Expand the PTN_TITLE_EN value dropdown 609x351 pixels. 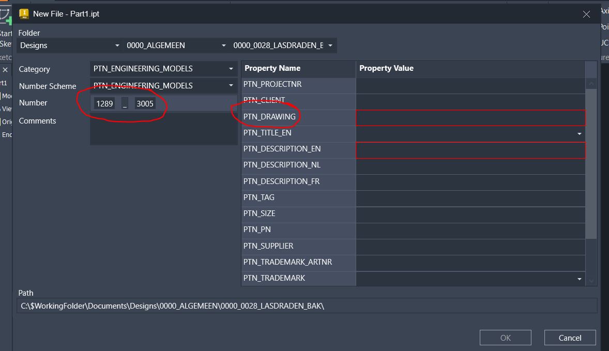pyautogui.click(x=580, y=134)
